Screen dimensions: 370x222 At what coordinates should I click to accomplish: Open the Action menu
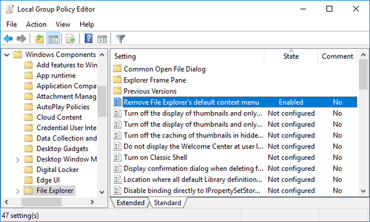tap(36, 24)
